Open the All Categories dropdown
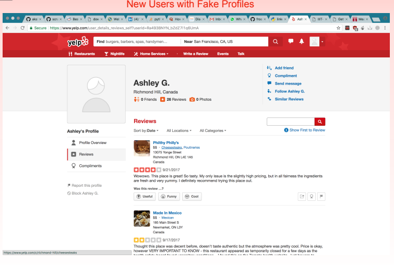Viewport: 394px width, 265px height. (213, 130)
